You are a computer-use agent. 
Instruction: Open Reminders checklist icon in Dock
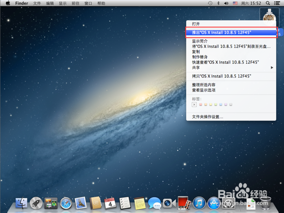(x=125, y=203)
